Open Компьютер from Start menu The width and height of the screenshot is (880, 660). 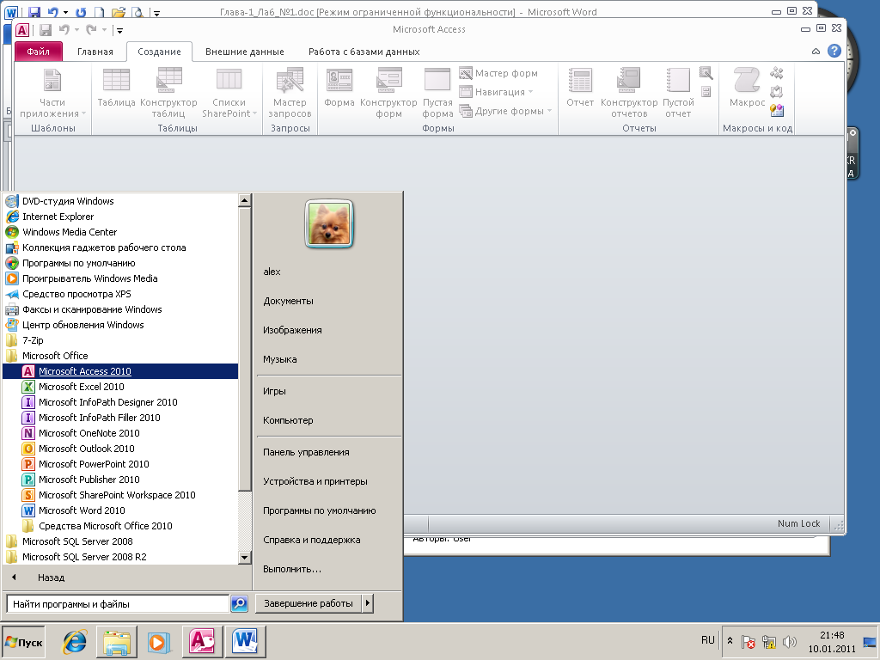tap(289, 420)
